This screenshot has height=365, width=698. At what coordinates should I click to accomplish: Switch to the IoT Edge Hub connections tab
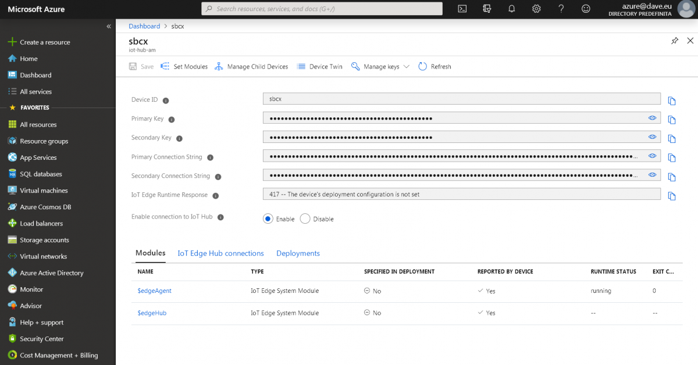(x=220, y=253)
